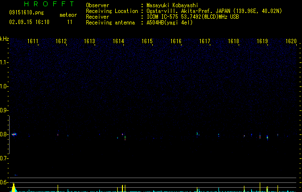
Task: Click the 1616 time axis marker
Action: pos(176,41)
